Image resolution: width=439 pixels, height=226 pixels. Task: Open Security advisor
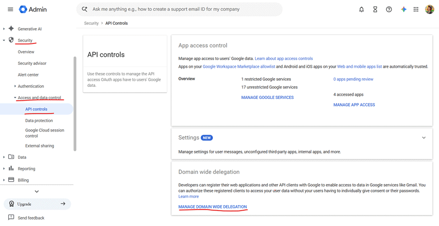tap(32, 63)
